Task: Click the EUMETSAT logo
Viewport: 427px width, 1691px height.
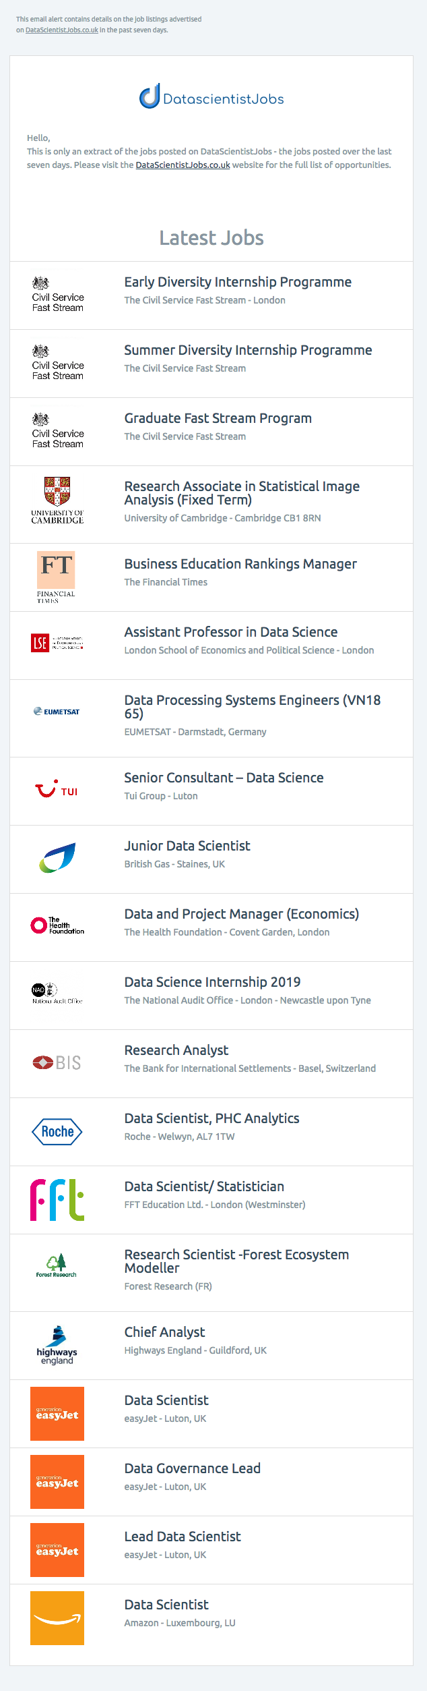Action: click(57, 711)
